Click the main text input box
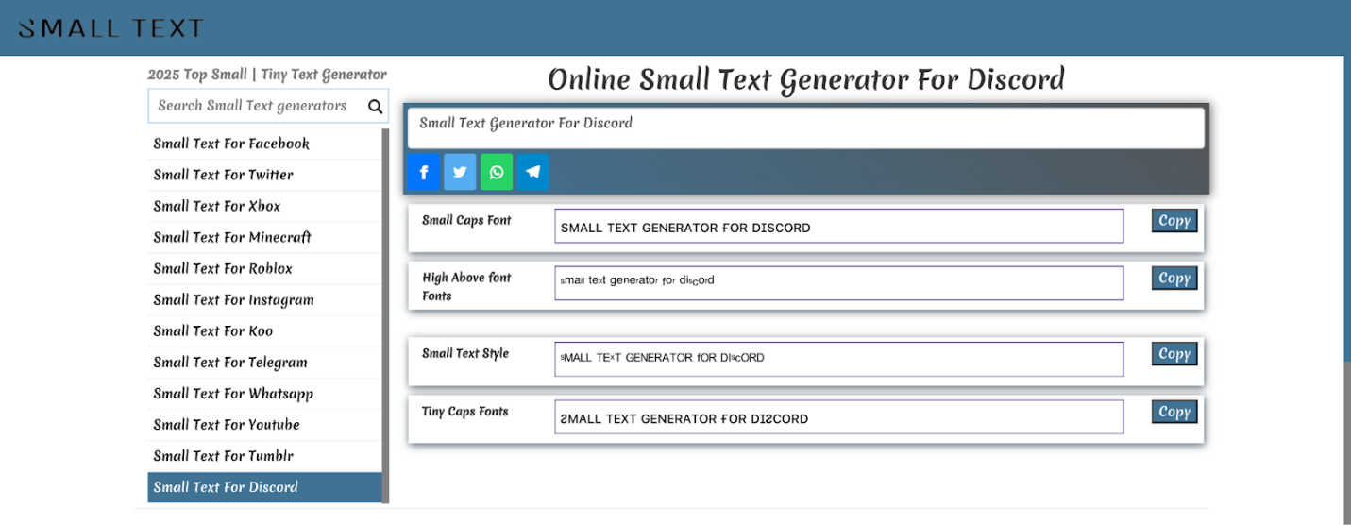Viewport: 1351px width, 525px height. pos(806,127)
